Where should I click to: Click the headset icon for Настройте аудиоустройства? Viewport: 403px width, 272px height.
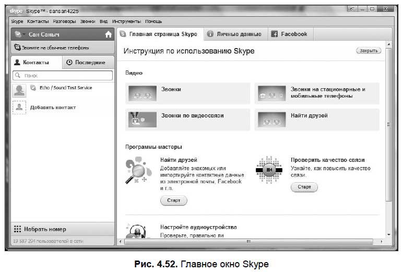(x=137, y=231)
